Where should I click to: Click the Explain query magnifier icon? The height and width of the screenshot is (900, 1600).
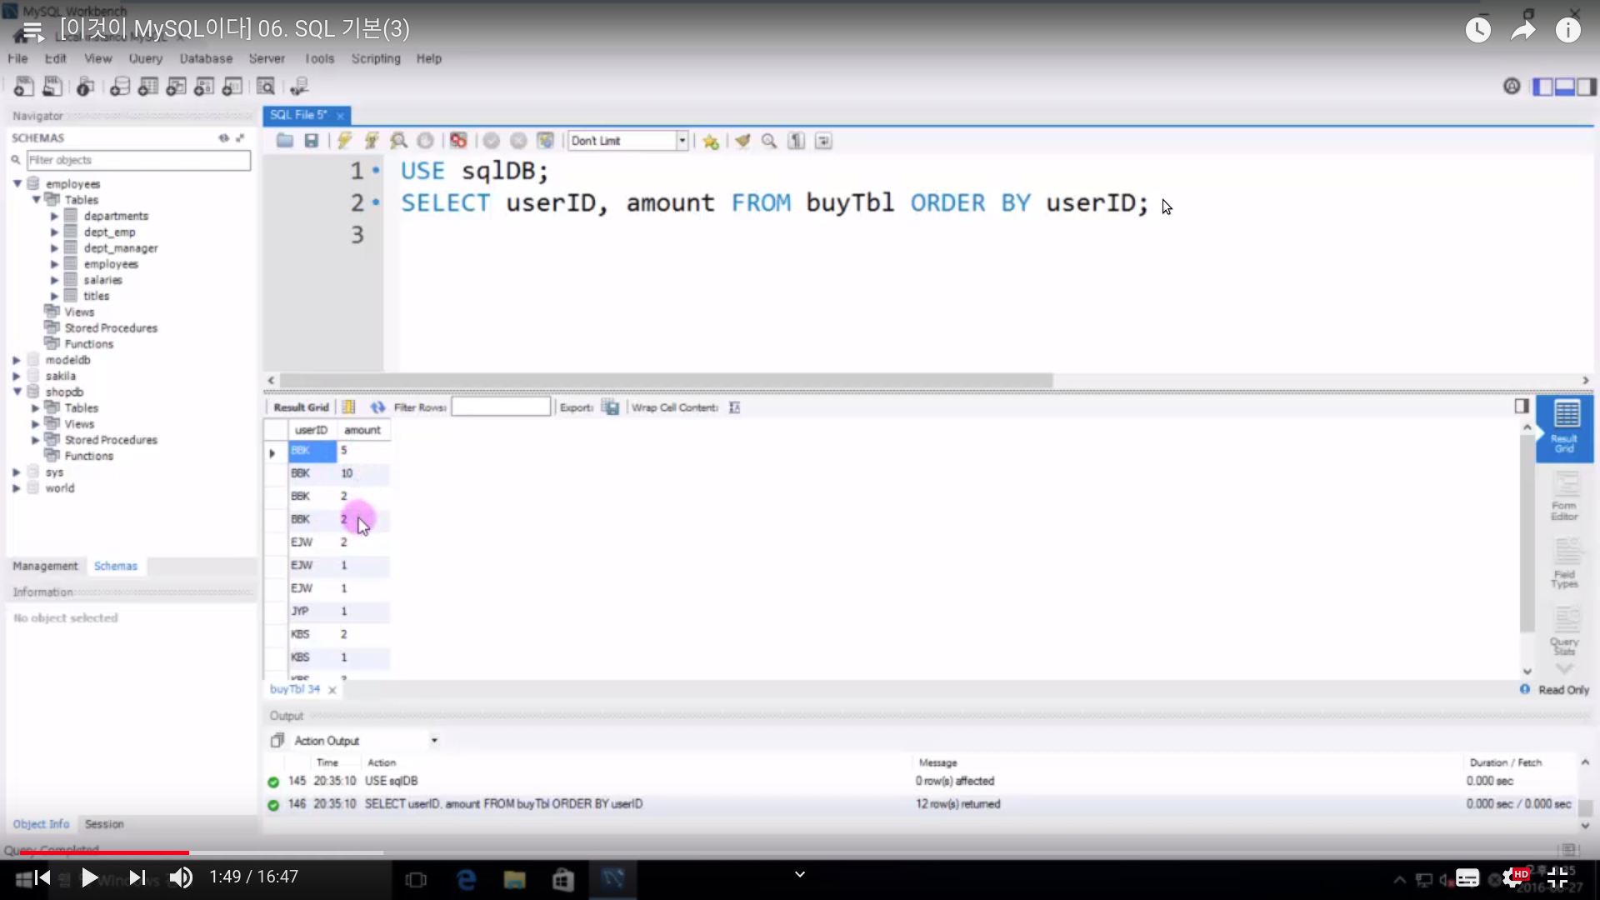point(399,141)
